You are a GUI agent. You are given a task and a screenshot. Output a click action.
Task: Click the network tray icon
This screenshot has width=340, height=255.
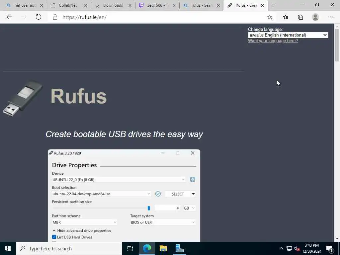click(x=289, y=248)
